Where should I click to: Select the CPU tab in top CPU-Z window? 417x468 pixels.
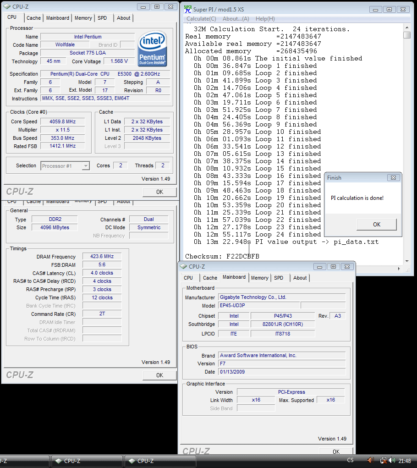(x=12, y=17)
